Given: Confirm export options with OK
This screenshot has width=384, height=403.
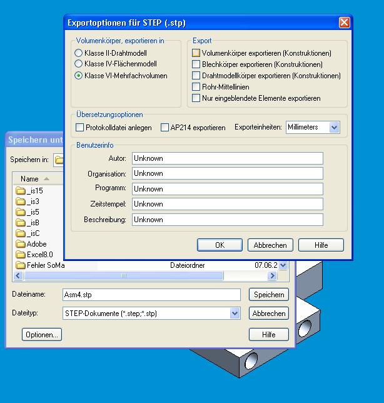Looking at the screenshot, I should (x=220, y=245).
